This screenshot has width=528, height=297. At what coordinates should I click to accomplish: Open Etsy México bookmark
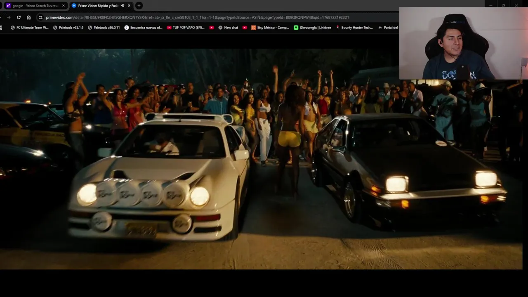(x=270, y=28)
